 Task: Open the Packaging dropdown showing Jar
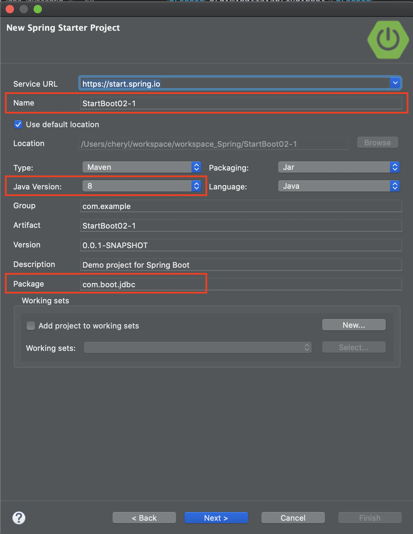[x=339, y=167]
